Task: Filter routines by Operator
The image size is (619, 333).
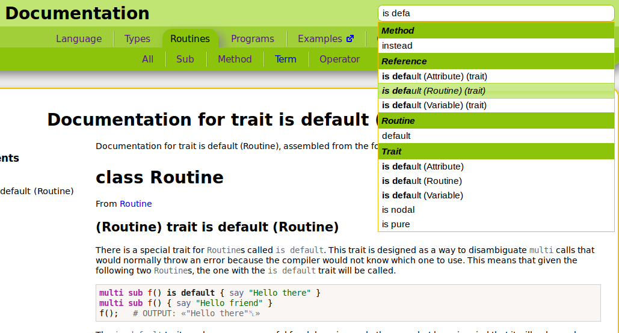Action: click(x=339, y=59)
